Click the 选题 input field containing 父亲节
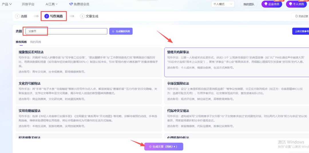Image resolution: width=309 pixels, height=153 pixels. pyautogui.click(x=66, y=31)
